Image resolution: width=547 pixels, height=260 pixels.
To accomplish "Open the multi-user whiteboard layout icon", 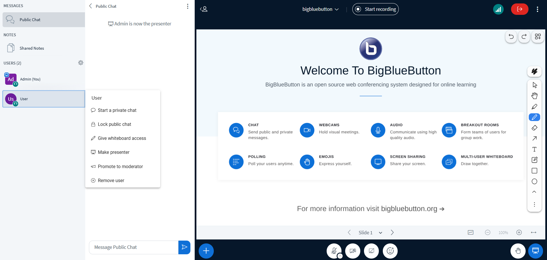I will click(x=538, y=37).
